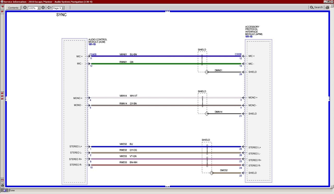Click the document icon above sidebar printer
This screenshot has height=194, width=334.
tap(2, 180)
